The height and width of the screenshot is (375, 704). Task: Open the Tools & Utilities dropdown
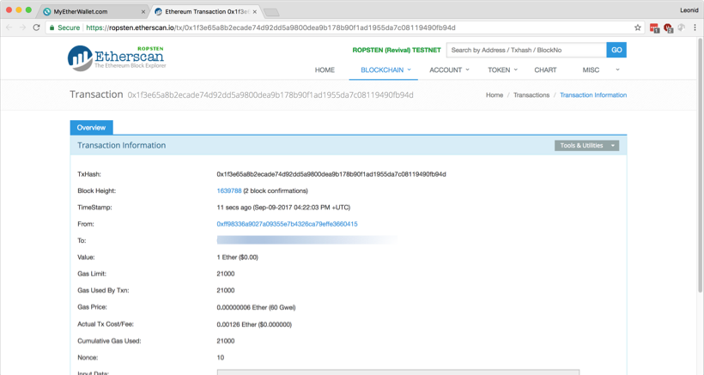(586, 145)
